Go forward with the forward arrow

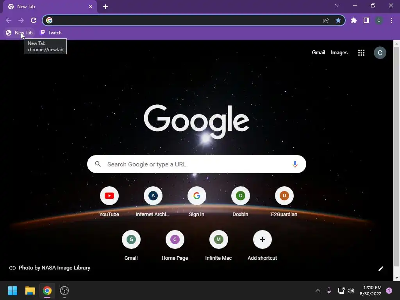coord(21,20)
